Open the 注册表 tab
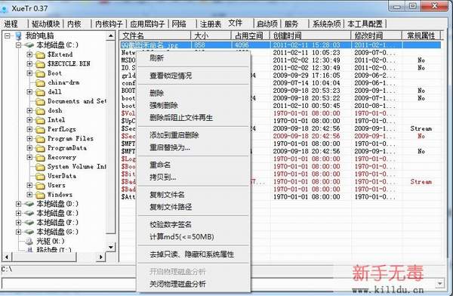453x296 pixels. coord(211,23)
